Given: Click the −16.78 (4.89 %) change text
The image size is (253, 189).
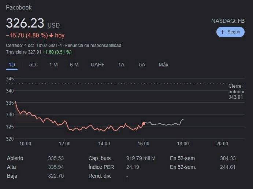Looking at the screenshot, I should [27, 35].
